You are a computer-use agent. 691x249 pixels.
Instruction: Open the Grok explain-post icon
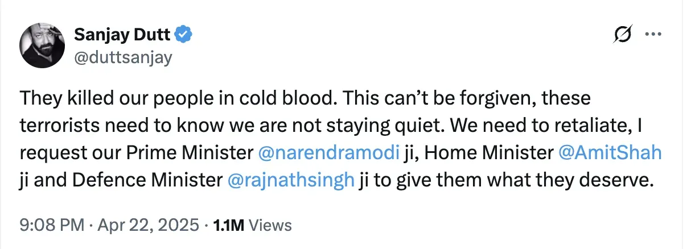point(623,36)
